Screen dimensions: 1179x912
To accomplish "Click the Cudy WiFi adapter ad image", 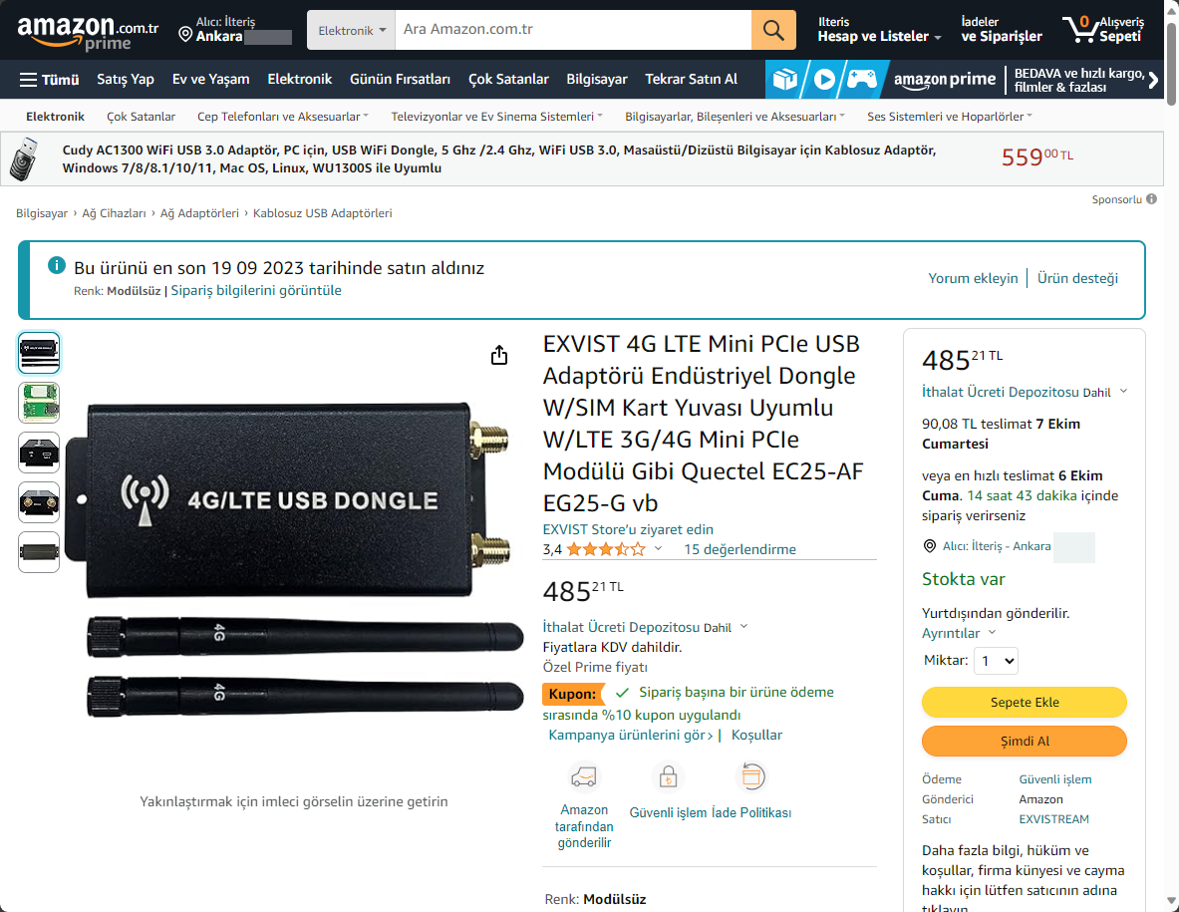I will (24, 158).
